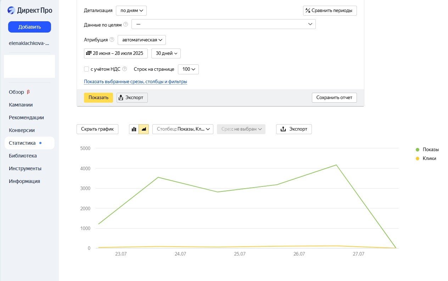Open the 30 дней period dropdown
This screenshot has width=448, height=281.
pos(166,53)
